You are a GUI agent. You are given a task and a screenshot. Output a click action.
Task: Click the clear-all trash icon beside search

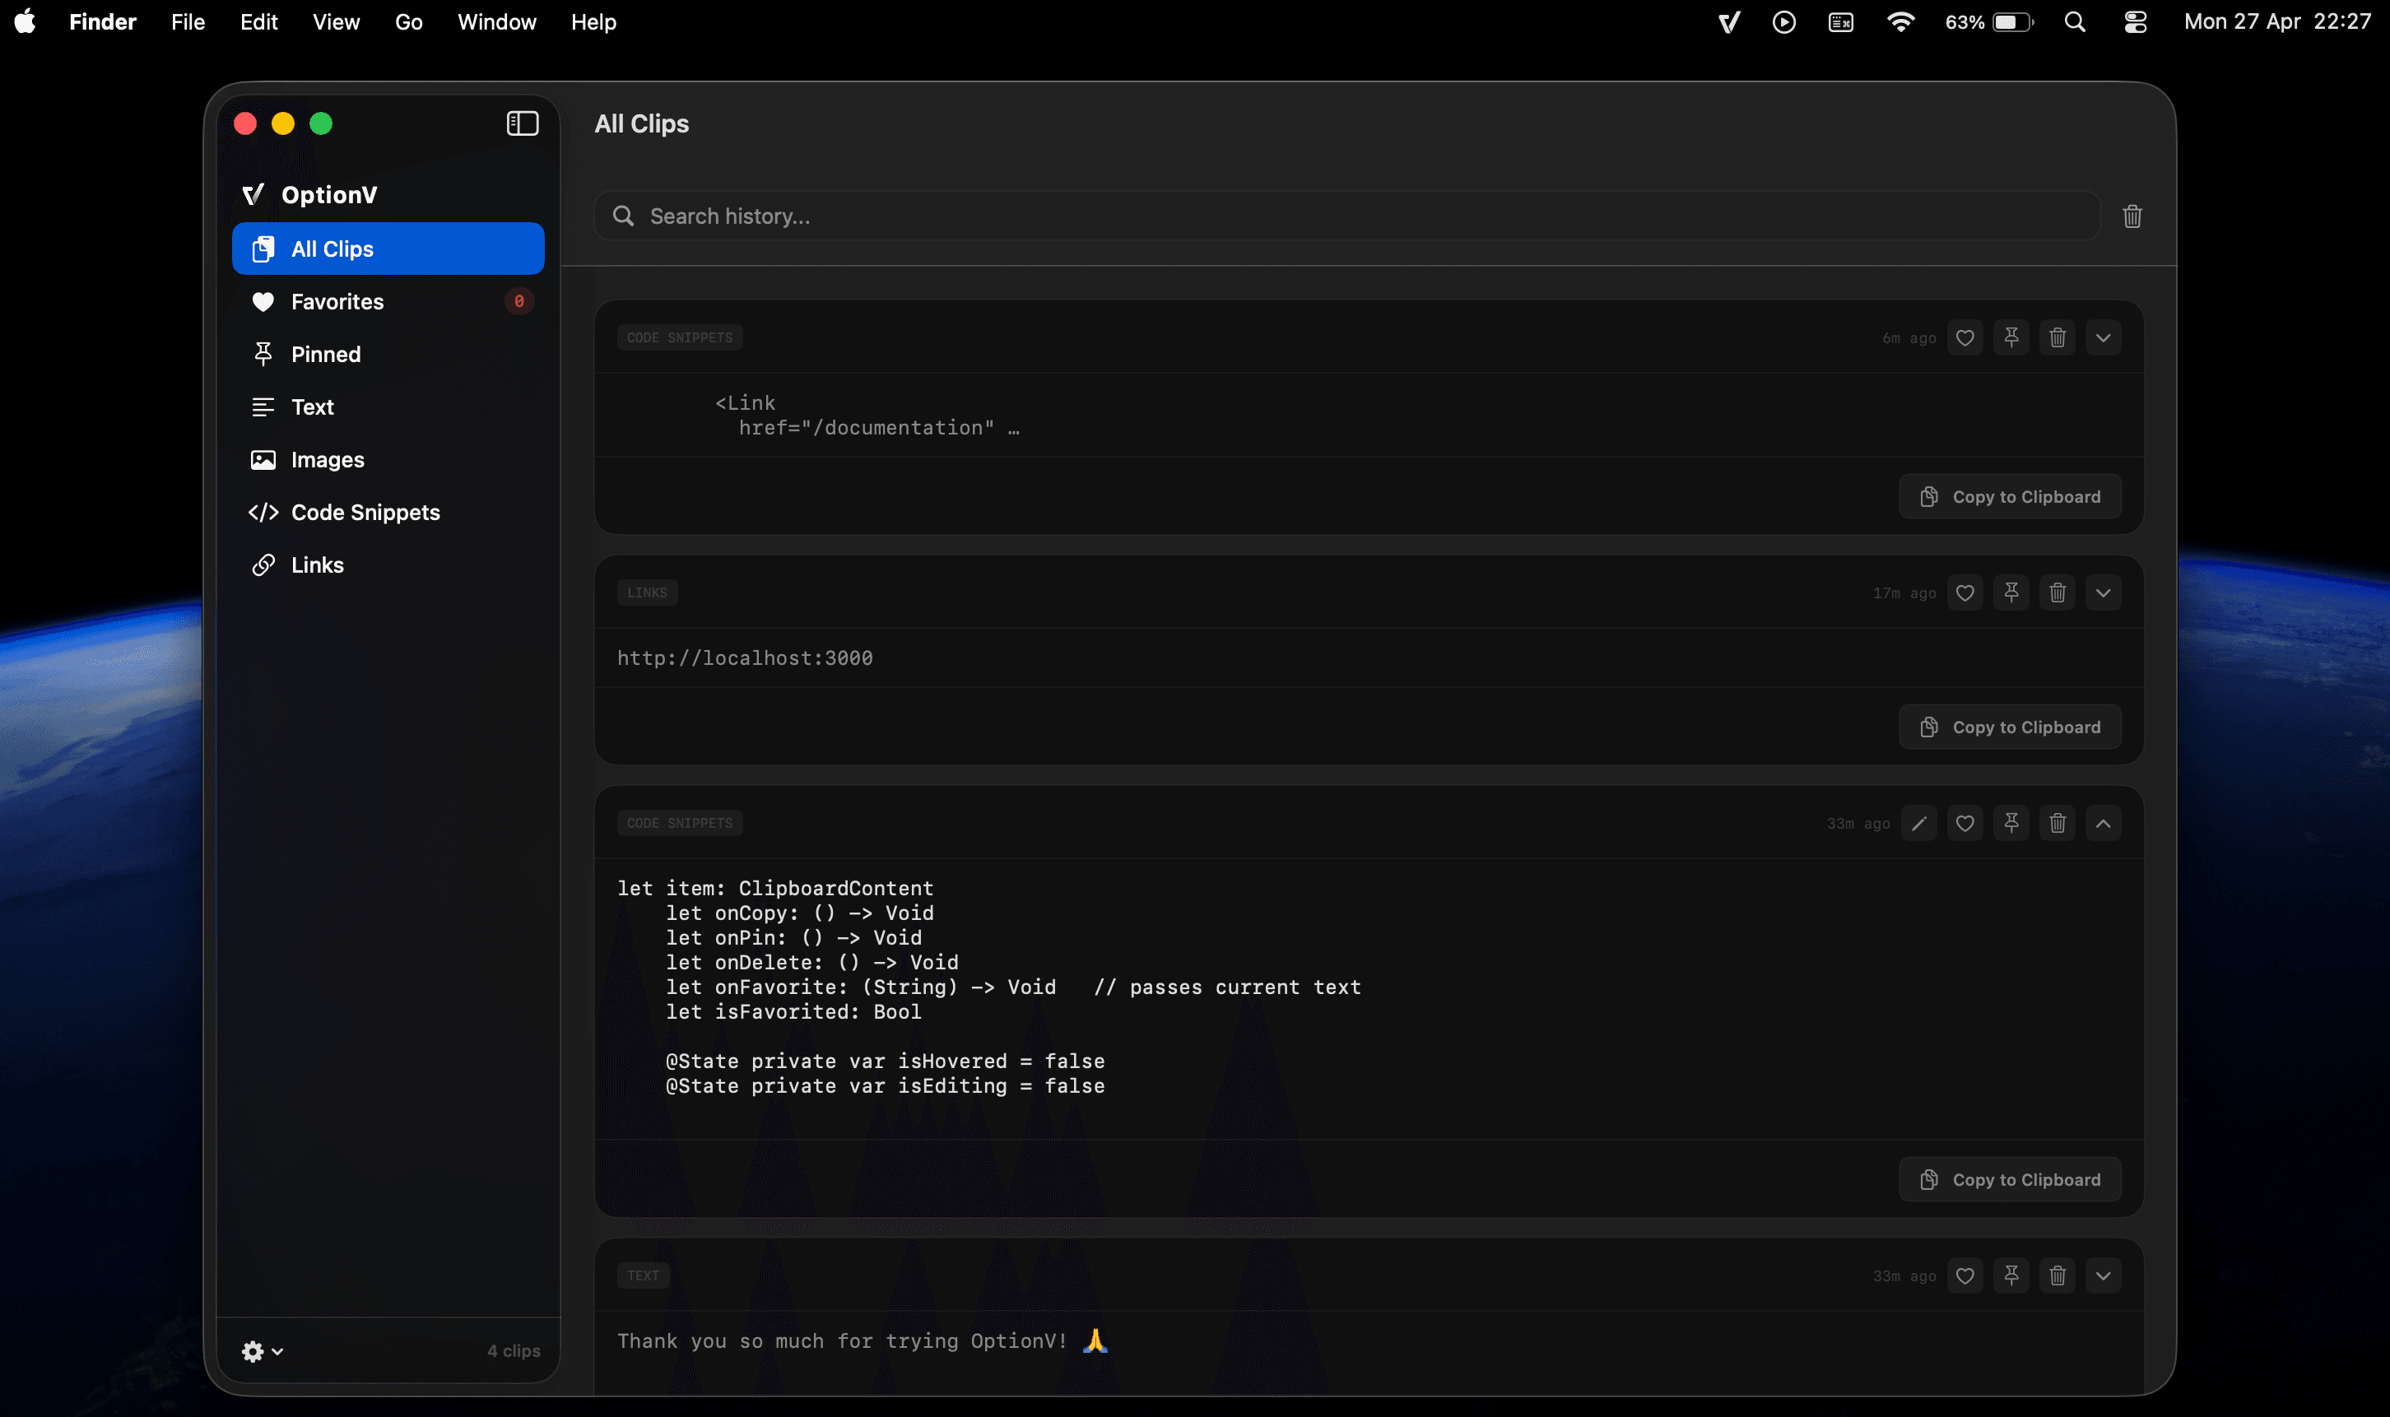point(2132,216)
